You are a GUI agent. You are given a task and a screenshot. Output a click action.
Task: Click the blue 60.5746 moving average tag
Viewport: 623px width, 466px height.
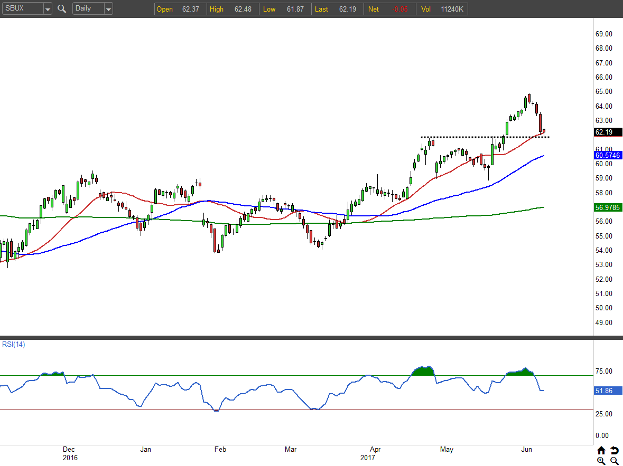(607, 155)
